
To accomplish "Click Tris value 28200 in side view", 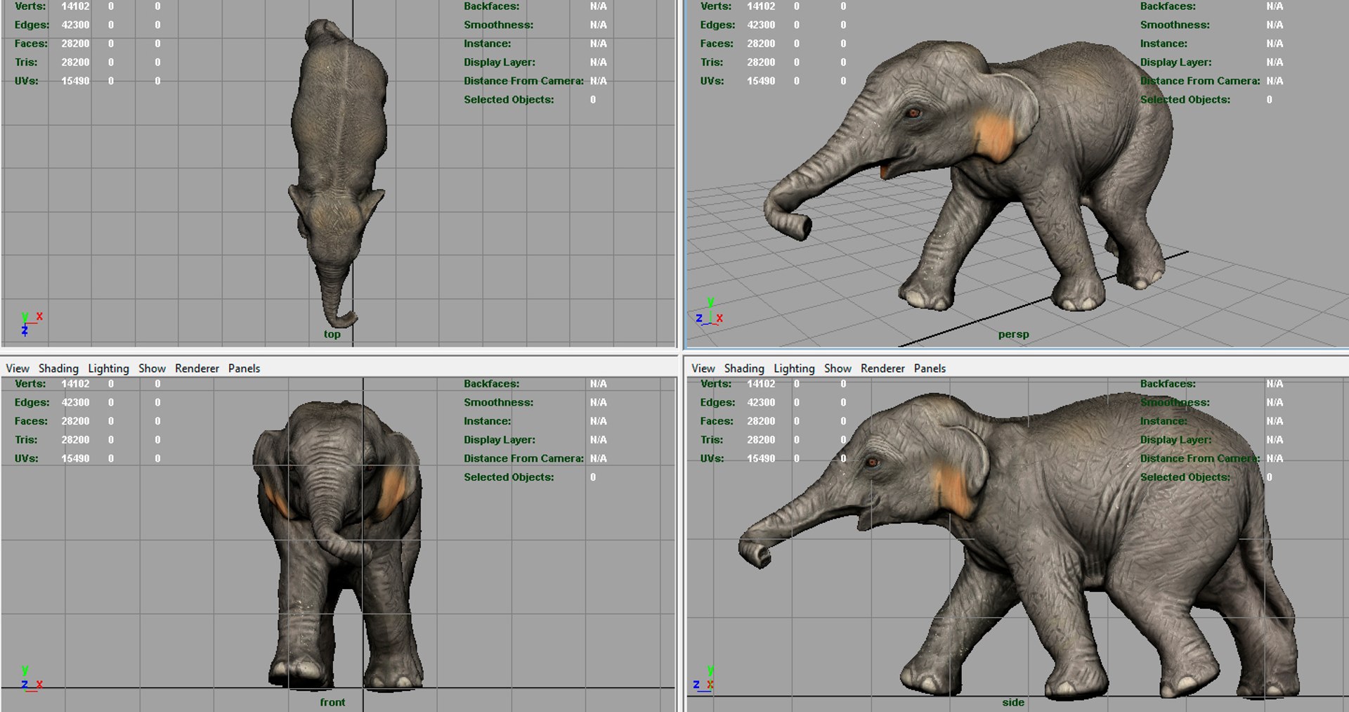I will coord(761,440).
